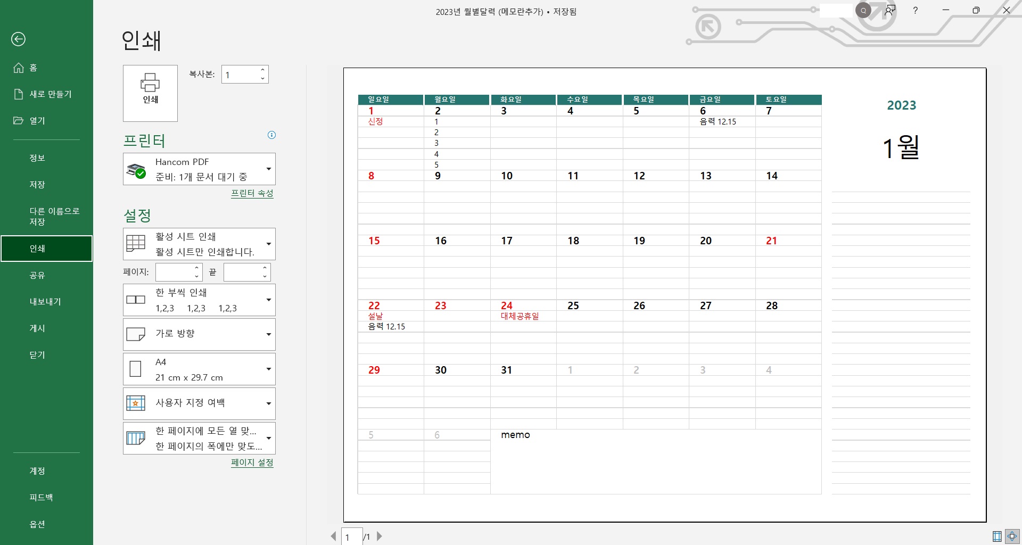Go back using the circled arrow icon
Screen dimensions: 1022x545
point(18,39)
